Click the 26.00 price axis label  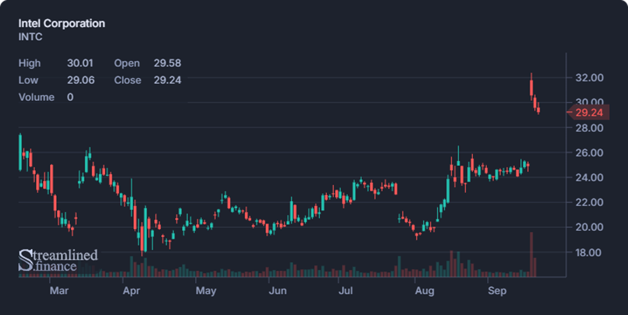pos(589,152)
